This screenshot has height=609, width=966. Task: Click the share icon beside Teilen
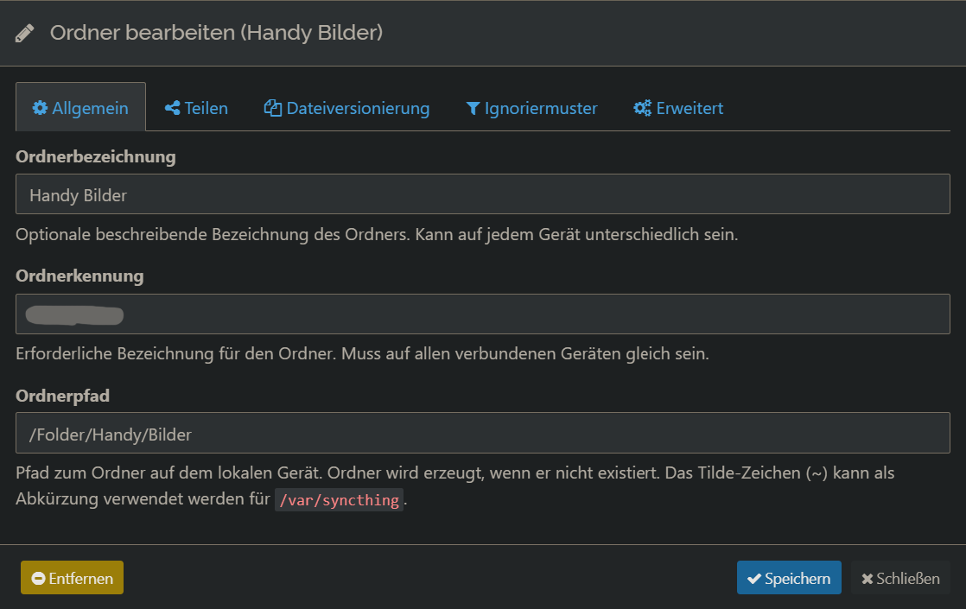(173, 108)
